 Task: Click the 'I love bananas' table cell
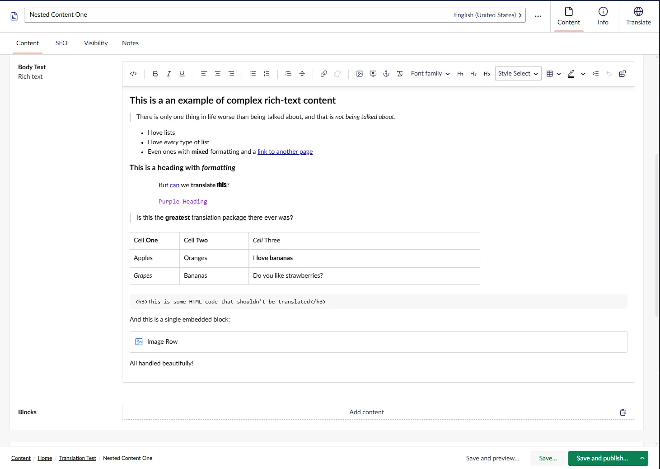point(364,258)
